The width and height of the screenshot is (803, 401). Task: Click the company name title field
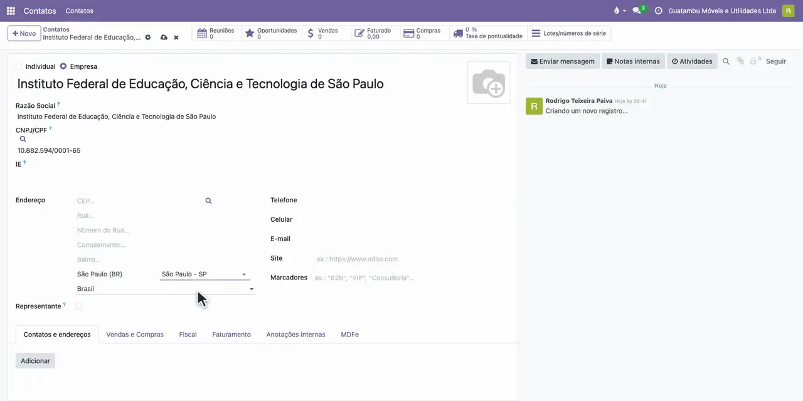point(238,84)
